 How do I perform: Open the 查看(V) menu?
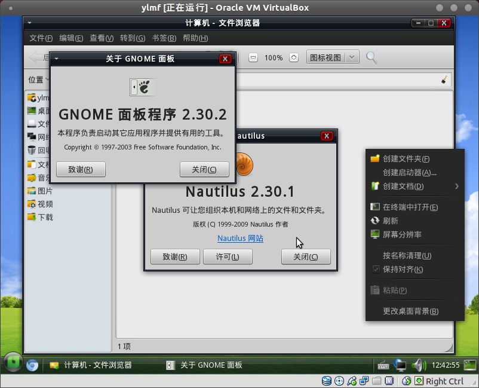(102, 38)
